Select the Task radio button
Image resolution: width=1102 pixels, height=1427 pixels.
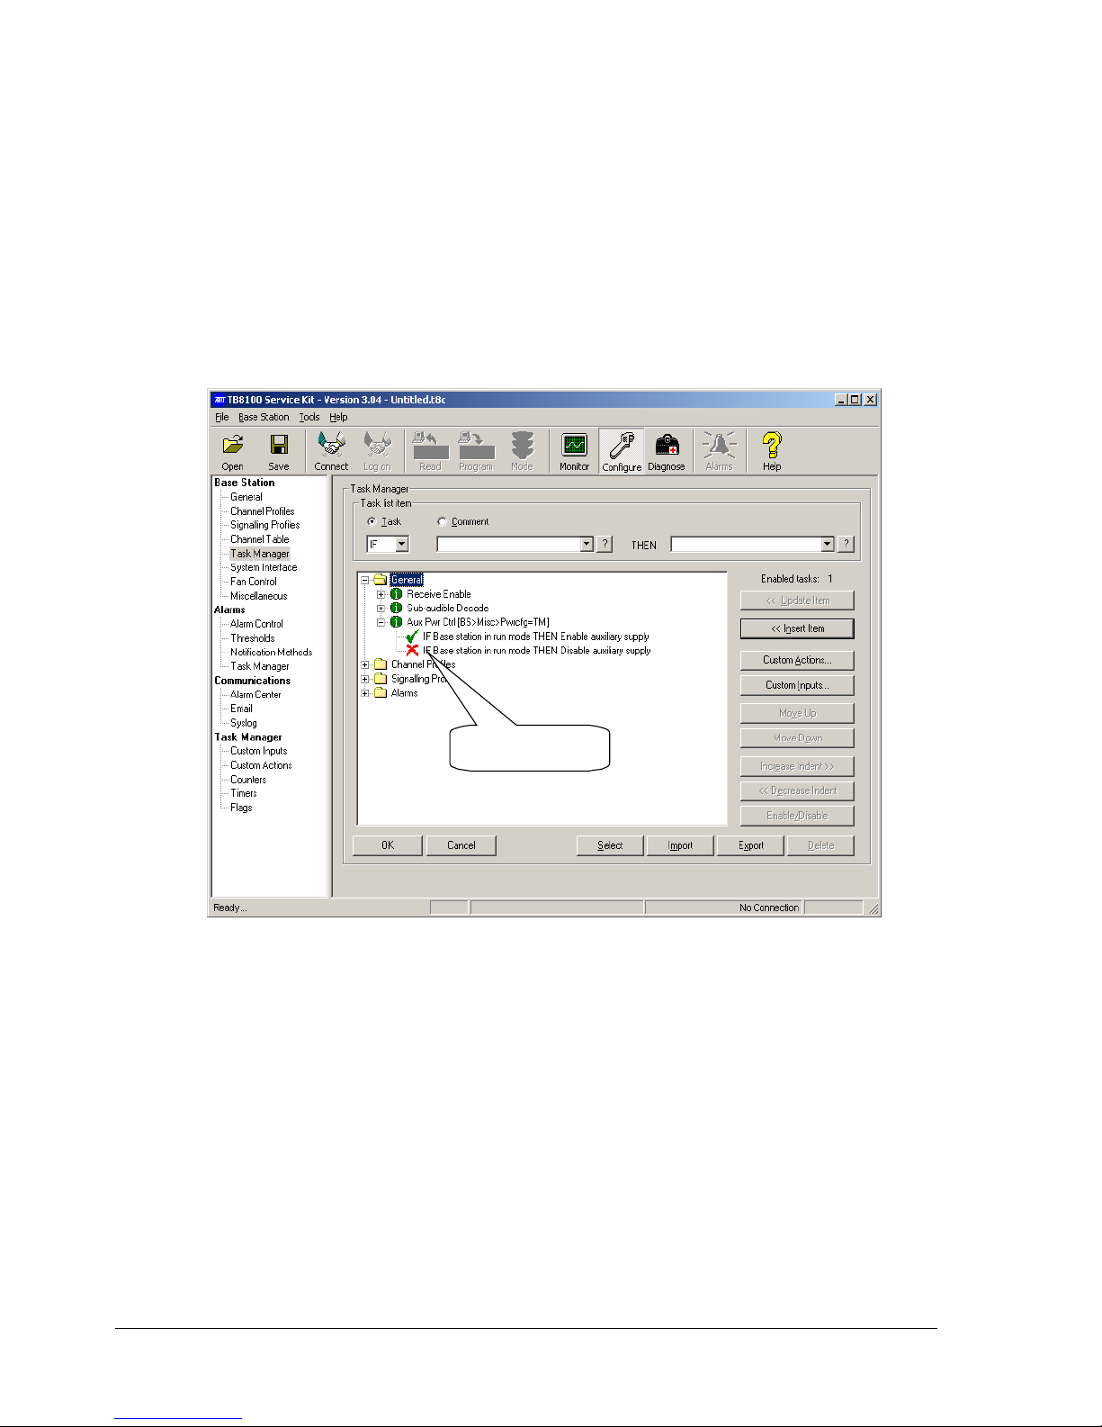click(x=372, y=521)
